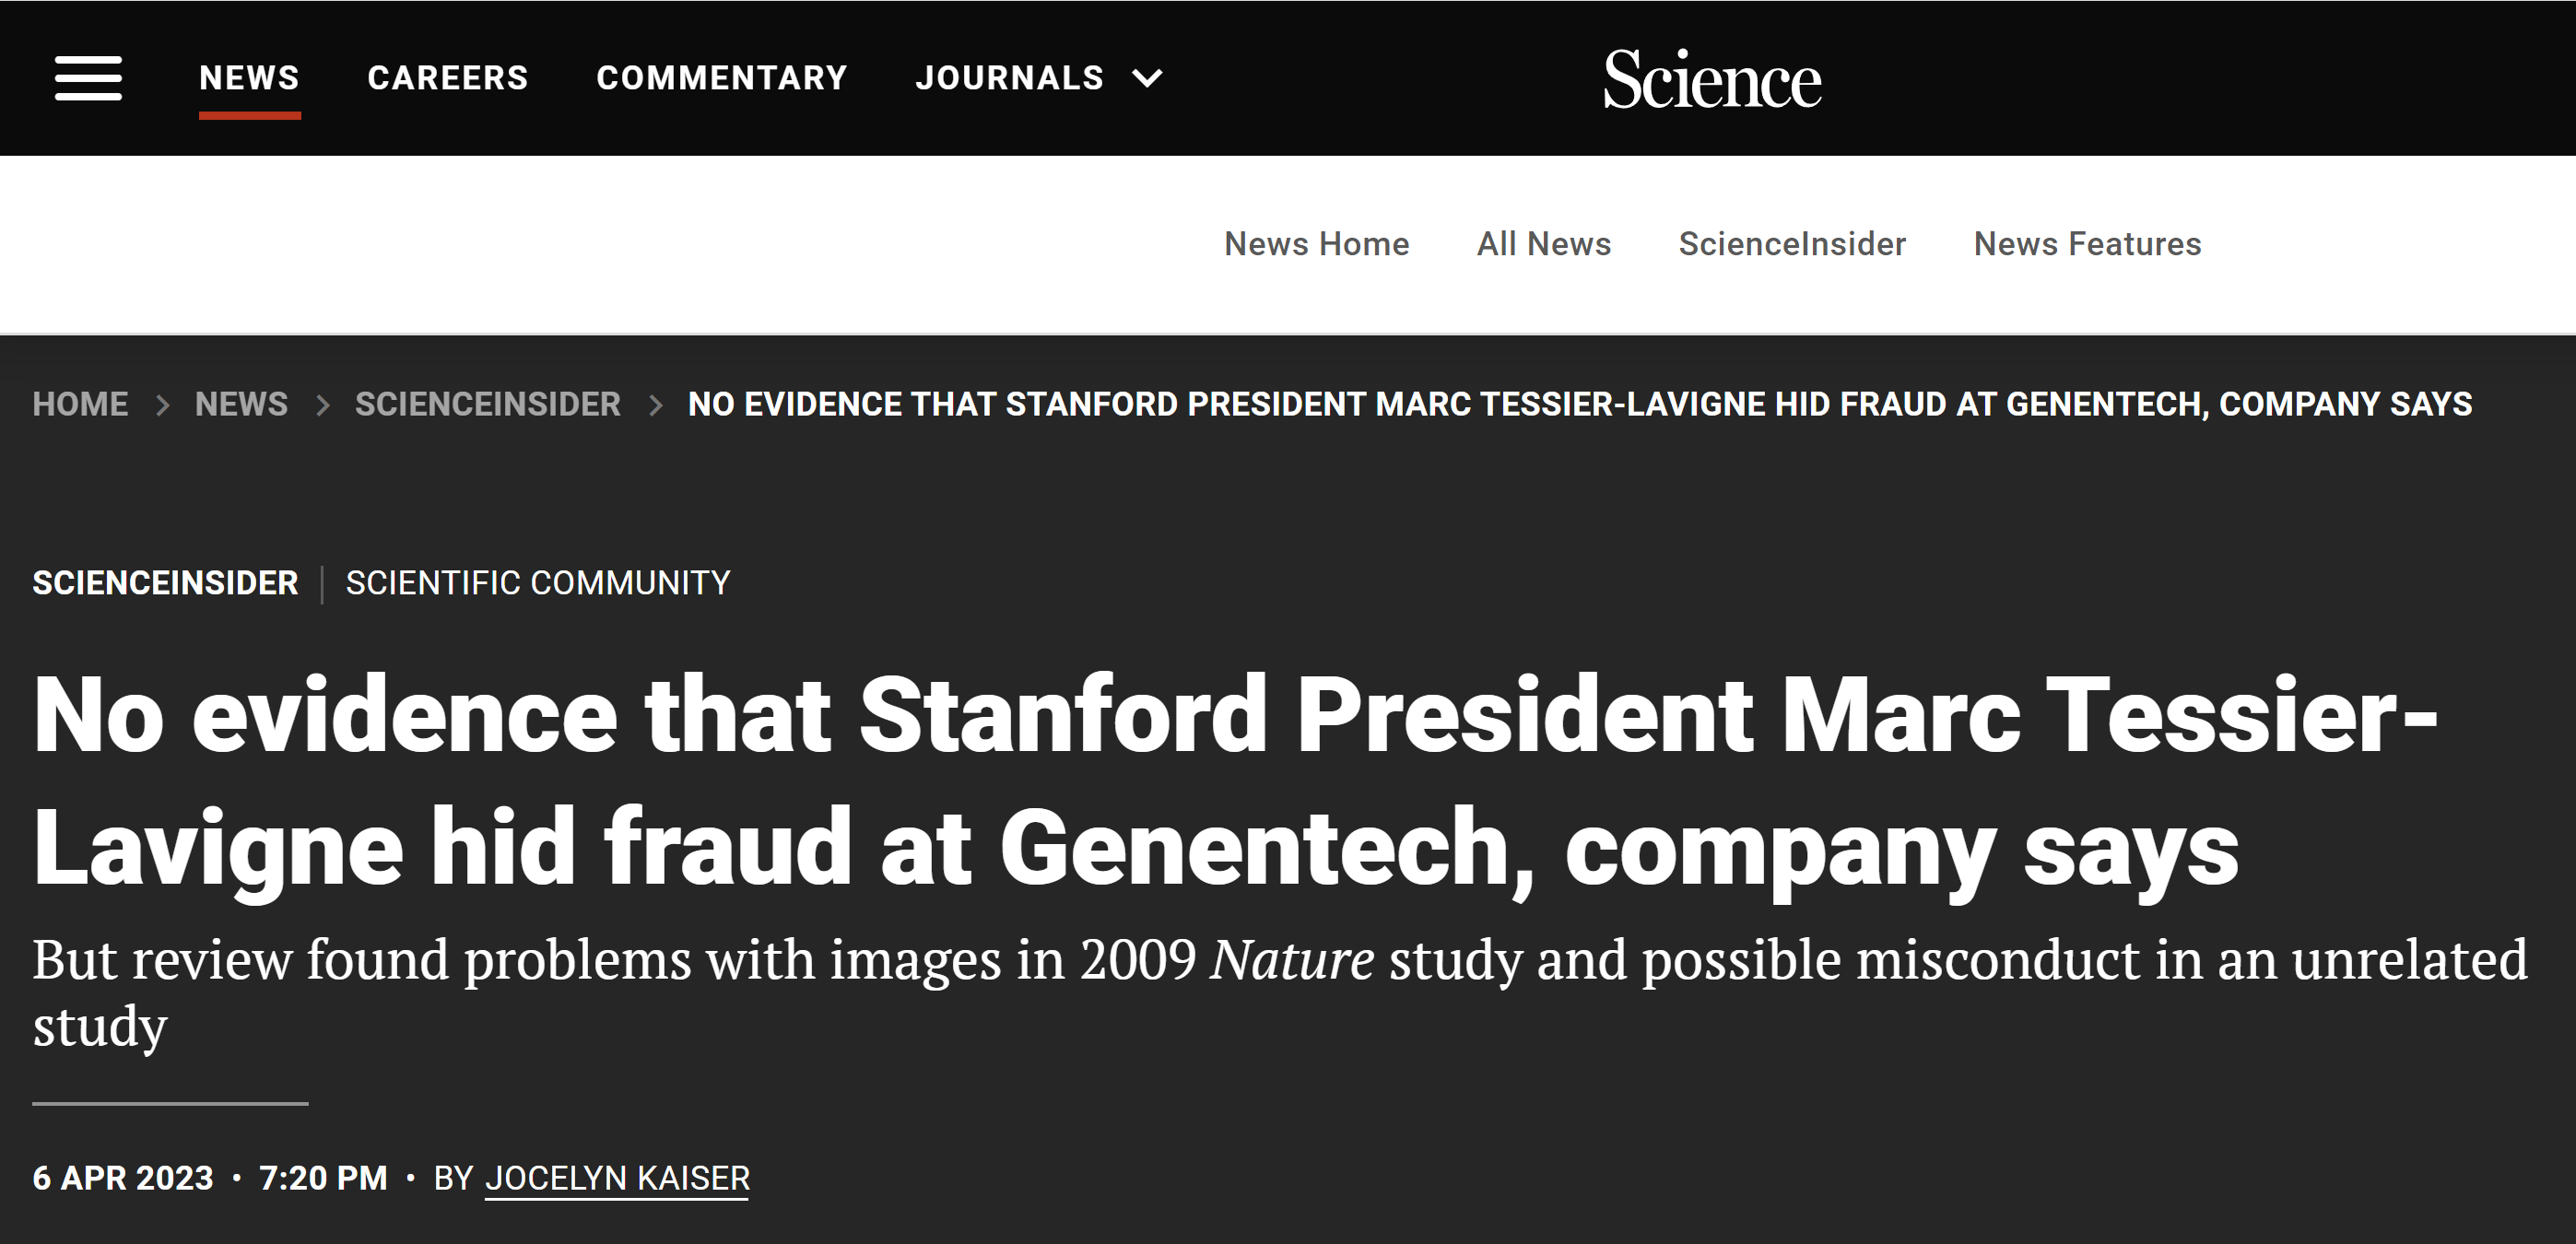The height and width of the screenshot is (1244, 2576).
Task: Click the breadcrumb article title
Action: 1580,404
